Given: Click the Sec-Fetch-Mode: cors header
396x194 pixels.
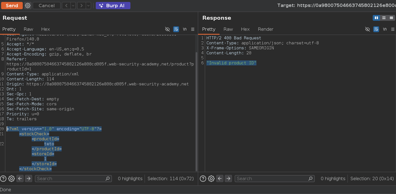Looking at the screenshot, I should tap(32, 104).
